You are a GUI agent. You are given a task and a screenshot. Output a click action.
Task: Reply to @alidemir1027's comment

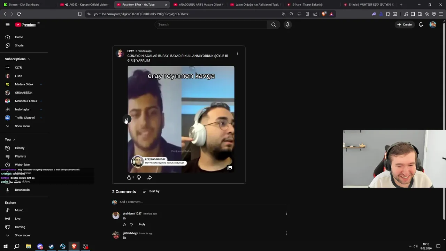[x=142, y=225]
